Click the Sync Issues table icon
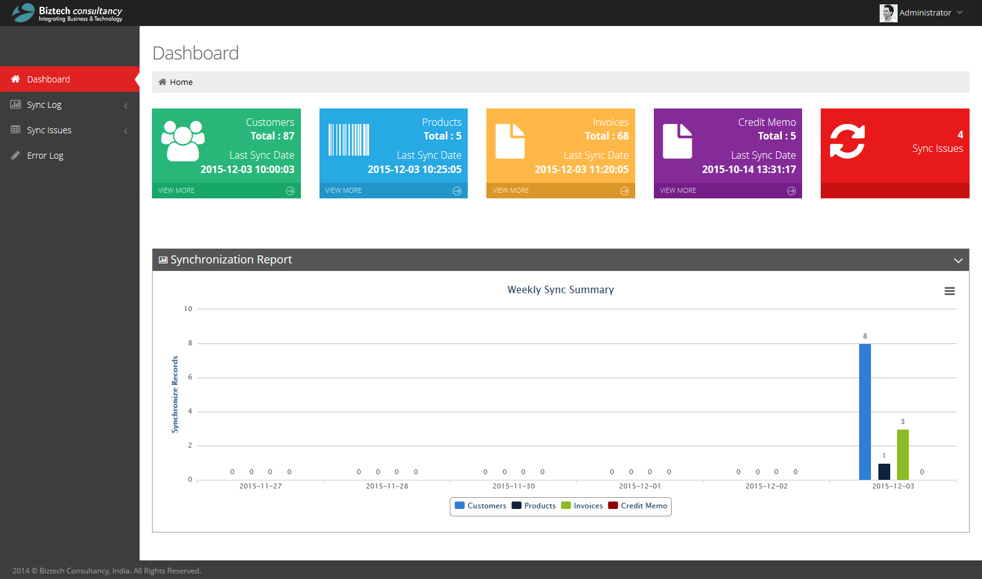Image resolution: width=982 pixels, height=579 pixels. pyautogui.click(x=16, y=130)
